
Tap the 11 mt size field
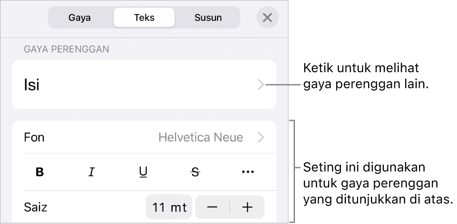[x=169, y=207]
